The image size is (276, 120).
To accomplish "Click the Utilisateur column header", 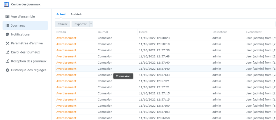I will pyautogui.click(x=220, y=32).
